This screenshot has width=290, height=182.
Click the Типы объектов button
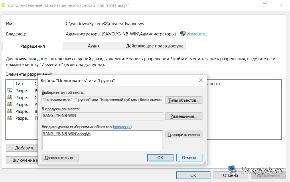pyautogui.click(x=184, y=100)
